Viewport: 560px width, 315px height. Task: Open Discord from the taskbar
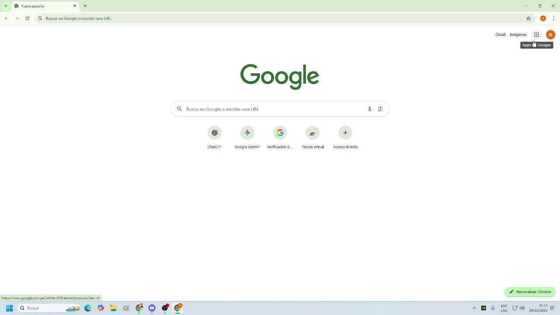[152, 308]
